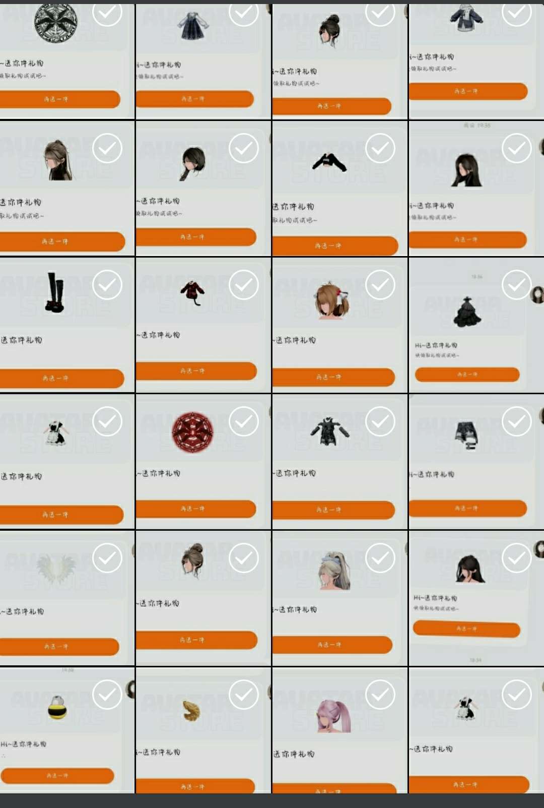Toggle the check circle on the plaid dress photo

[244, 12]
